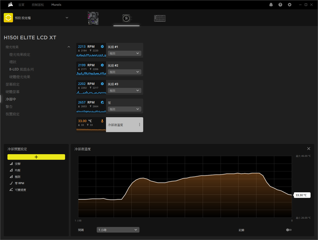The height and width of the screenshot is (240, 318).
Task: Open preset dropdown for 風扇 #3
Action: coord(125,91)
